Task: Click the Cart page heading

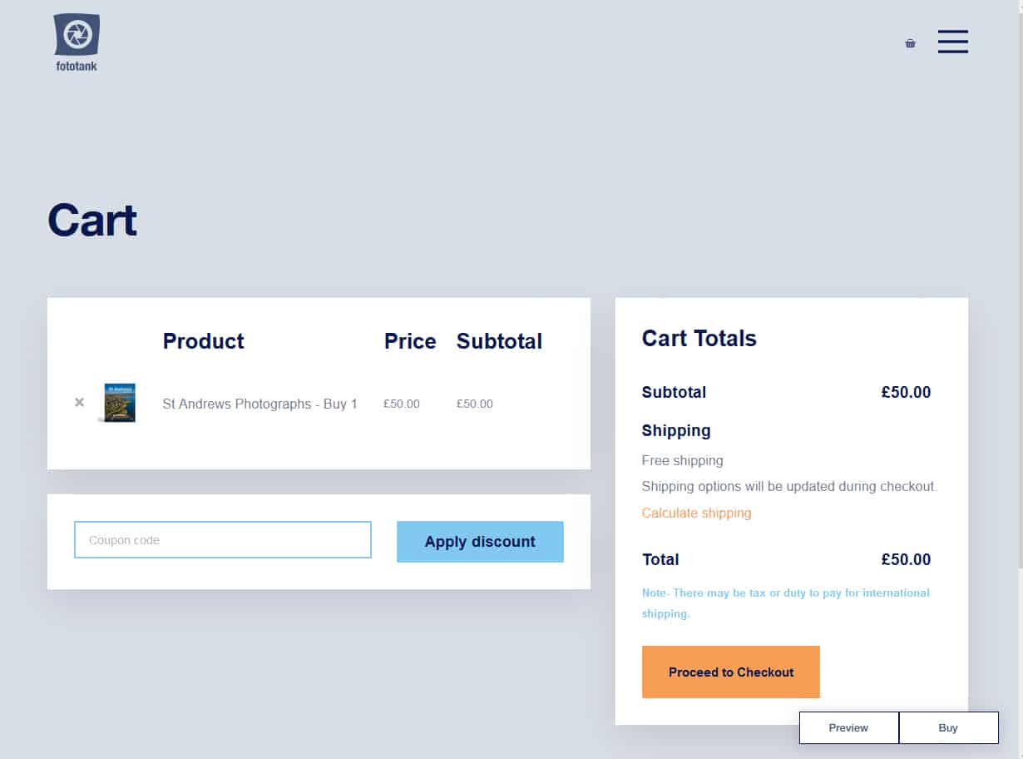Action: pos(92,221)
